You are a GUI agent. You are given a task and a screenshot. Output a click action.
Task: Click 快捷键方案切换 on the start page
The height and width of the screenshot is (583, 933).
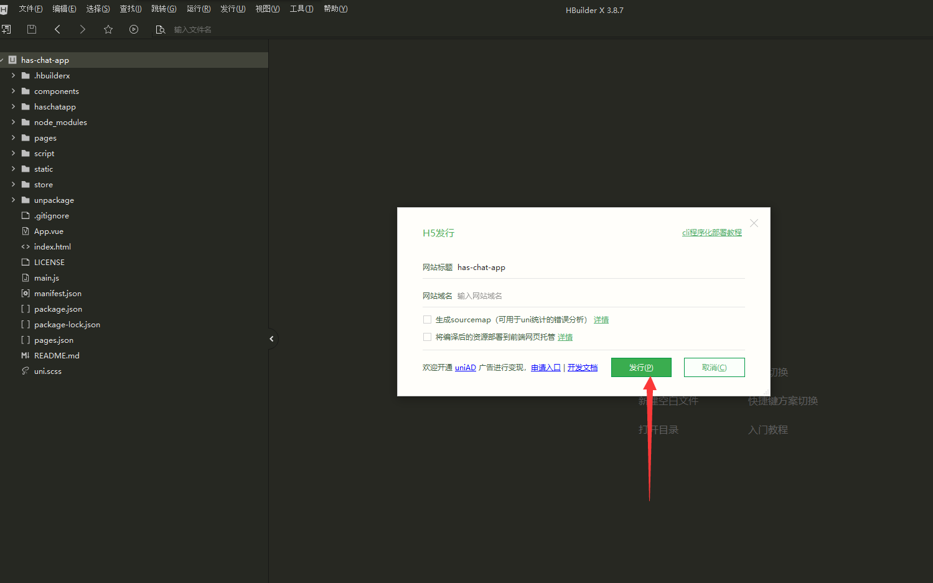(x=783, y=401)
